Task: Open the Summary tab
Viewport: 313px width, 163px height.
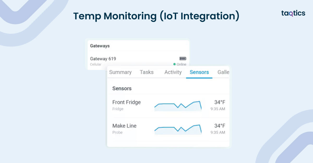Action: [x=120, y=72]
